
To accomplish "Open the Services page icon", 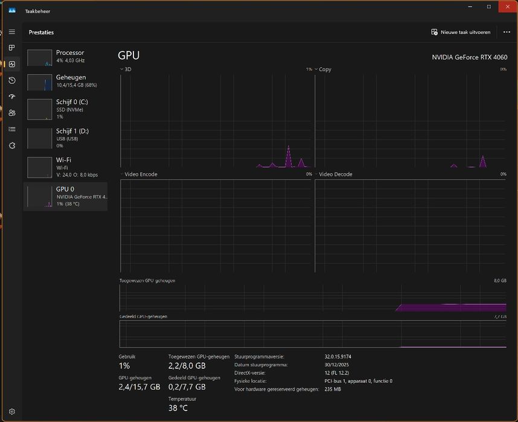I will 12,145.
